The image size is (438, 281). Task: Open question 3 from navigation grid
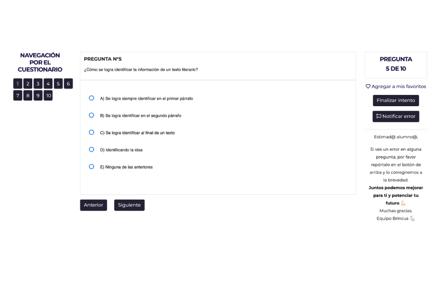[38, 84]
